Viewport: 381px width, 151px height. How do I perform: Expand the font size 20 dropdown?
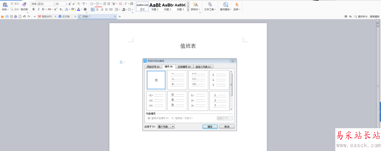(x=66, y=4)
